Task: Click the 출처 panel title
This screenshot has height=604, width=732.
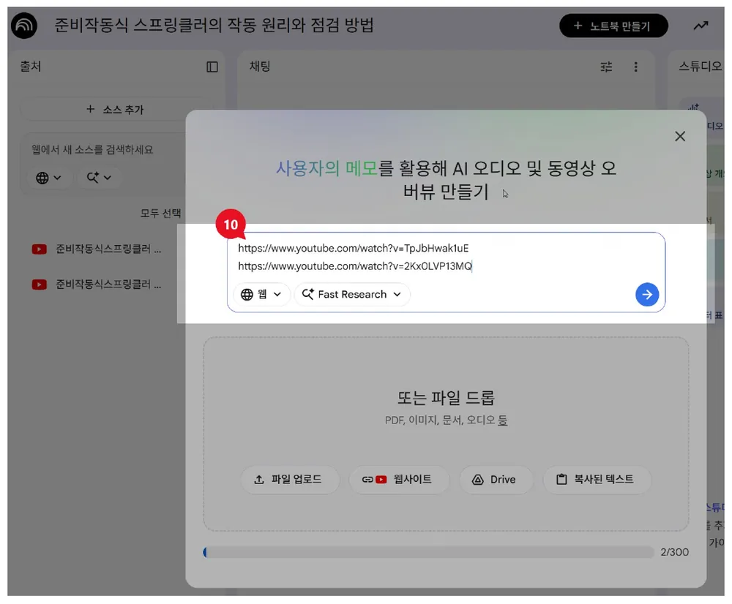Action: [x=30, y=67]
